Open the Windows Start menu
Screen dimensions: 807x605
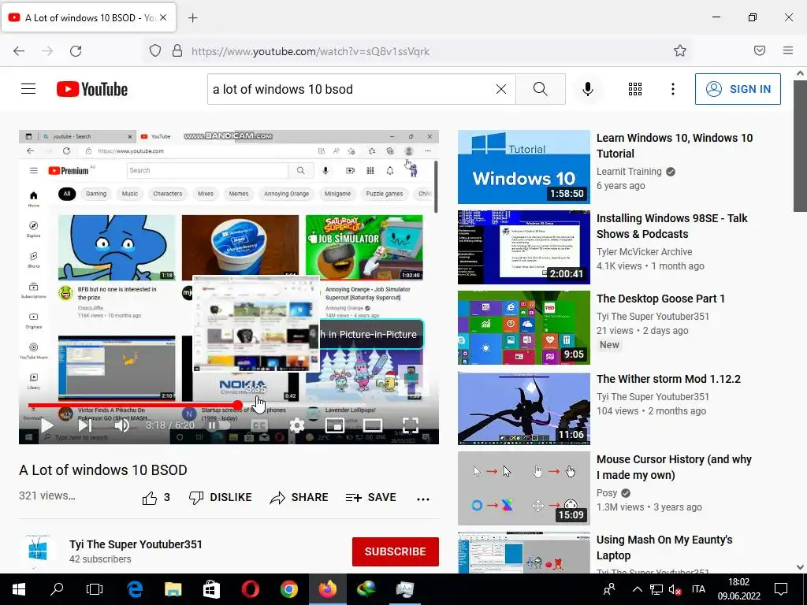click(x=19, y=589)
